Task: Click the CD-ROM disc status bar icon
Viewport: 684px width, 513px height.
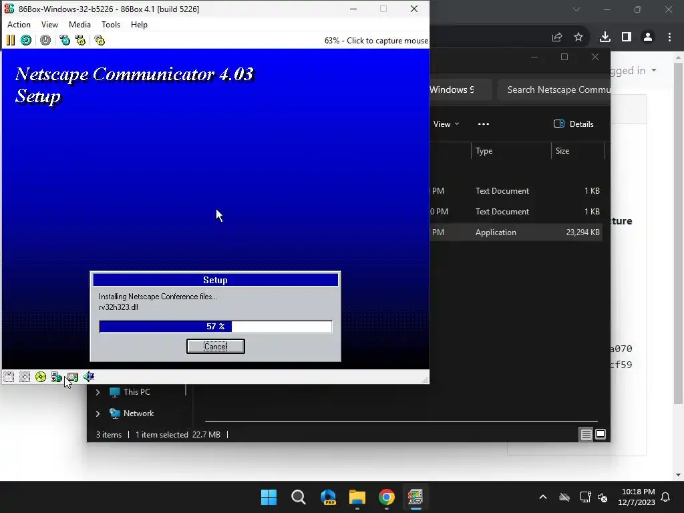Action: pos(41,377)
